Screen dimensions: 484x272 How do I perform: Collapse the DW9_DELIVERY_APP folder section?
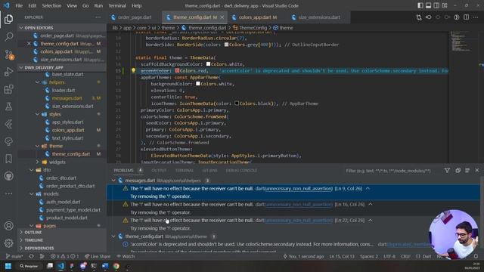pos(21,67)
